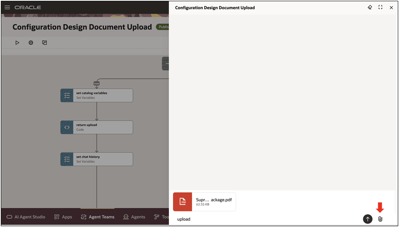
Task: Collapse the chat panel to smaller view
Action: (x=381, y=8)
